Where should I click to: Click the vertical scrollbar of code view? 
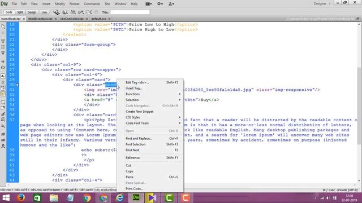[x=359, y=106]
